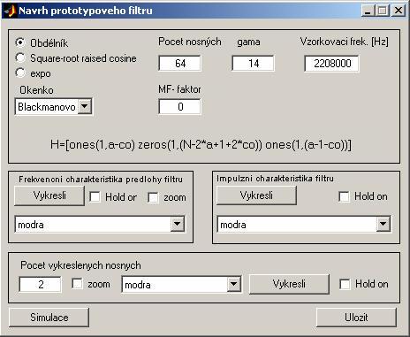Click the MF- faktor input field

[179, 106]
